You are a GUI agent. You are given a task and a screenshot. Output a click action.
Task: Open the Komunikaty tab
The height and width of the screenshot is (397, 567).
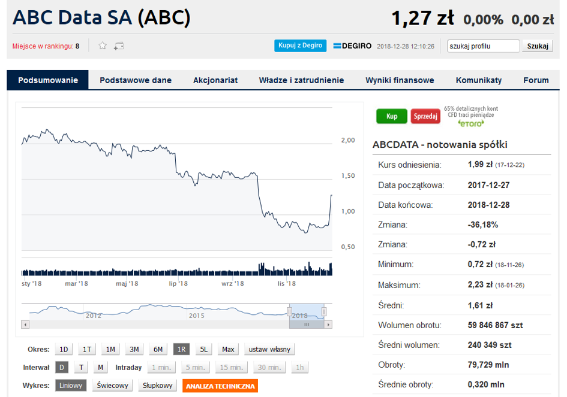click(478, 80)
